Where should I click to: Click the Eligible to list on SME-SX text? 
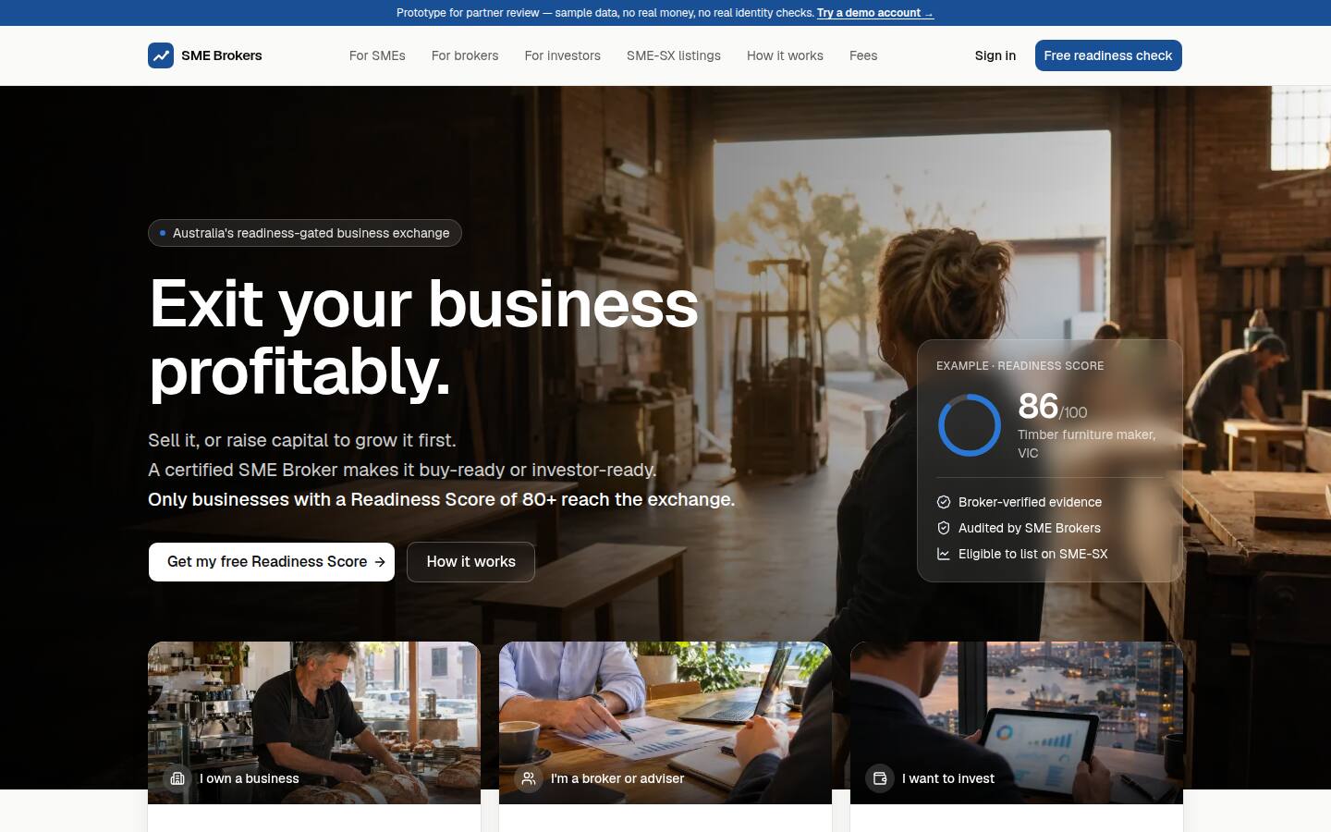(x=1032, y=554)
